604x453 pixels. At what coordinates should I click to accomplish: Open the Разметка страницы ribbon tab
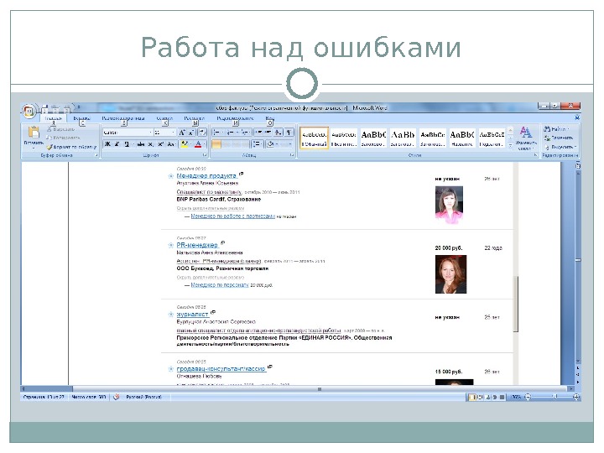click(123, 118)
